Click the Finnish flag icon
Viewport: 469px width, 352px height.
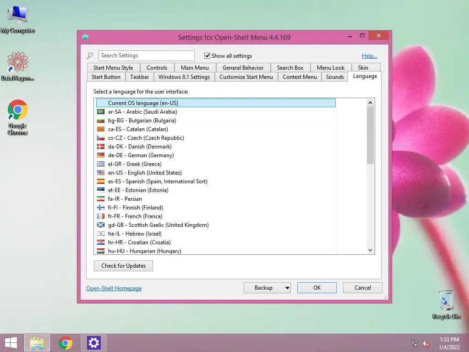pos(101,207)
